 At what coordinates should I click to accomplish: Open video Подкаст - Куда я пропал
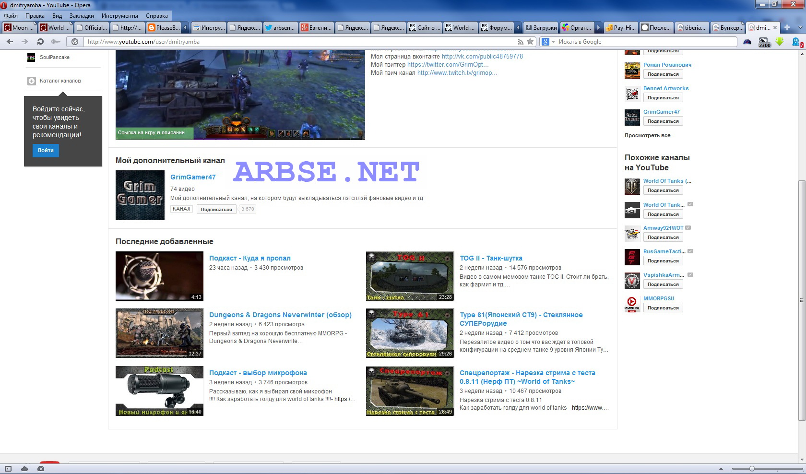[x=249, y=258]
